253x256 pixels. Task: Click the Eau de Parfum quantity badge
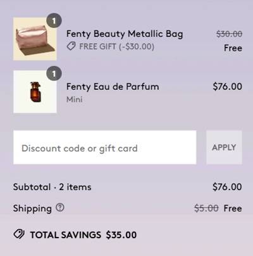click(54, 74)
